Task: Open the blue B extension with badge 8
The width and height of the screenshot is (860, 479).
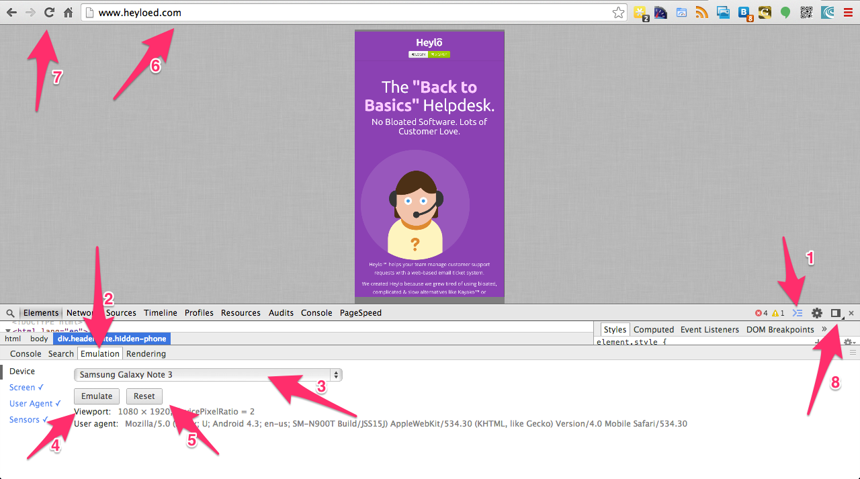Action: [x=744, y=13]
